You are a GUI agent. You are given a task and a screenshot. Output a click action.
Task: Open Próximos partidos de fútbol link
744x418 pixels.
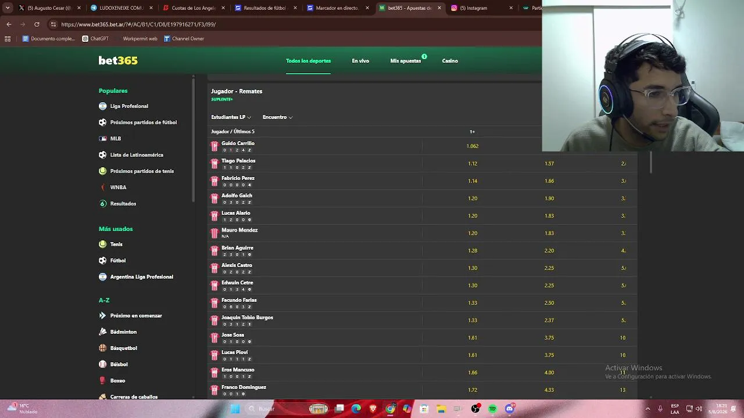coord(144,122)
